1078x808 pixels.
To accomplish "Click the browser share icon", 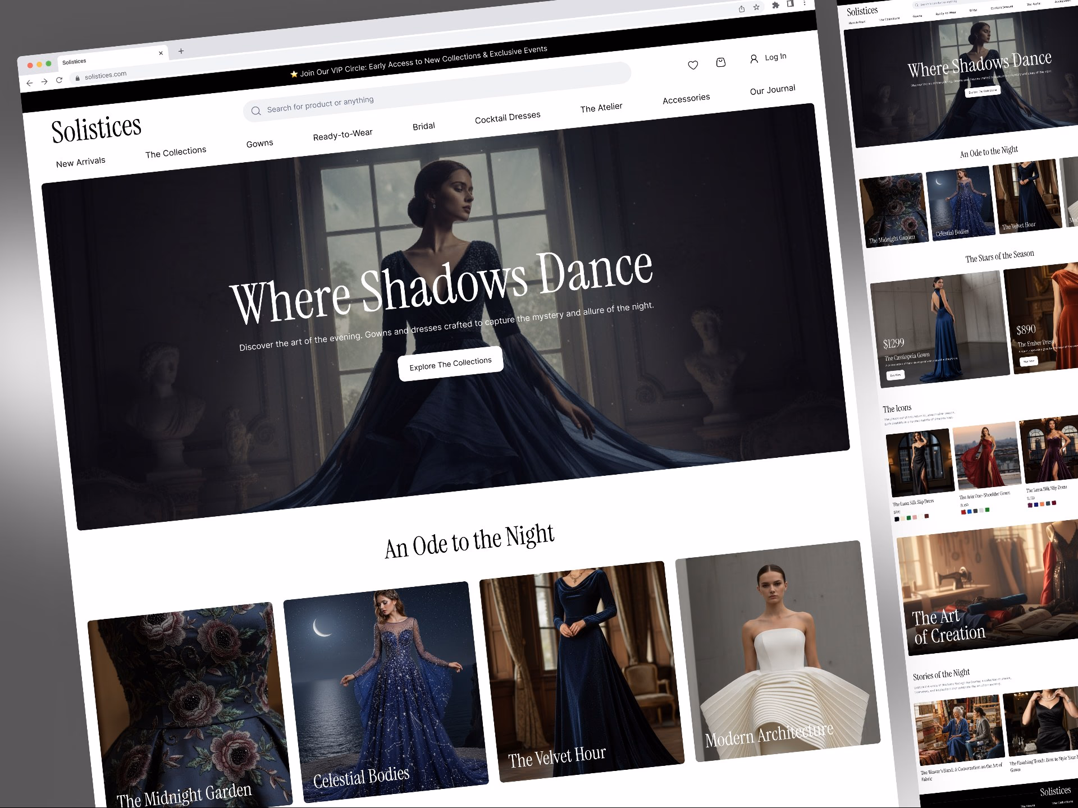I will click(x=742, y=8).
